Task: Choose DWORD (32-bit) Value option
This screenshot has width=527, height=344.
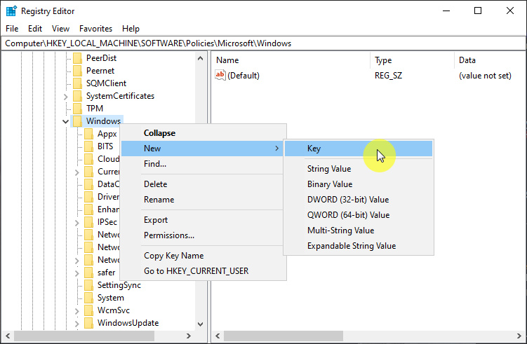Action: pyautogui.click(x=347, y=200)
